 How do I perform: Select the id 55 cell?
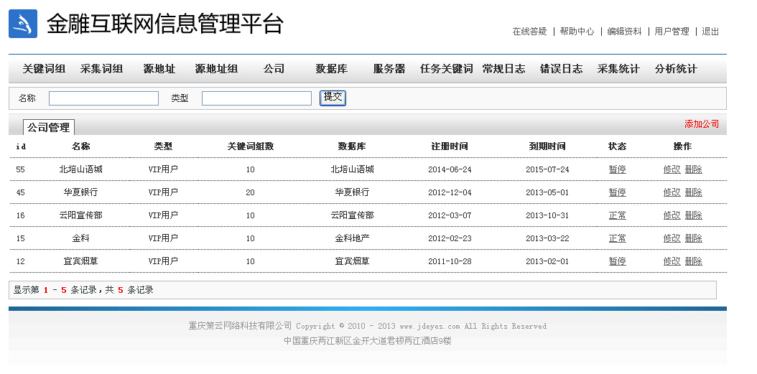coord(20,169)
